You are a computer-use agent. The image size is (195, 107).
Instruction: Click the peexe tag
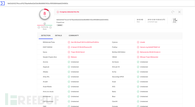[x=60, y=25]
